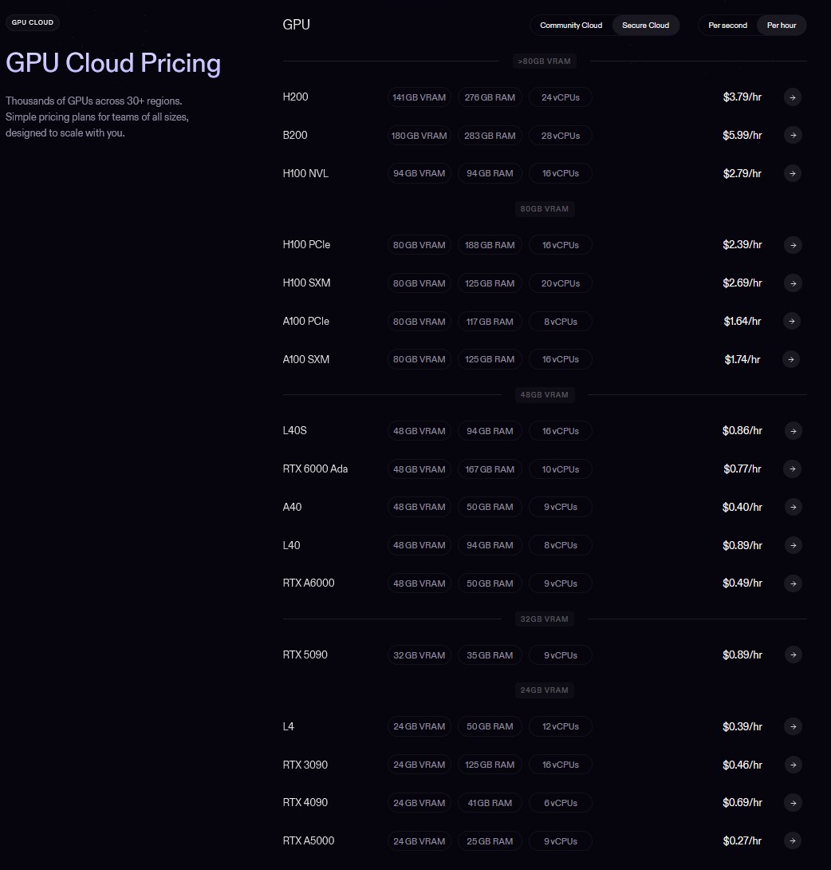Open the B200 row arrow icon
Viewport: 831px width, 870px height.
point(794,135)
